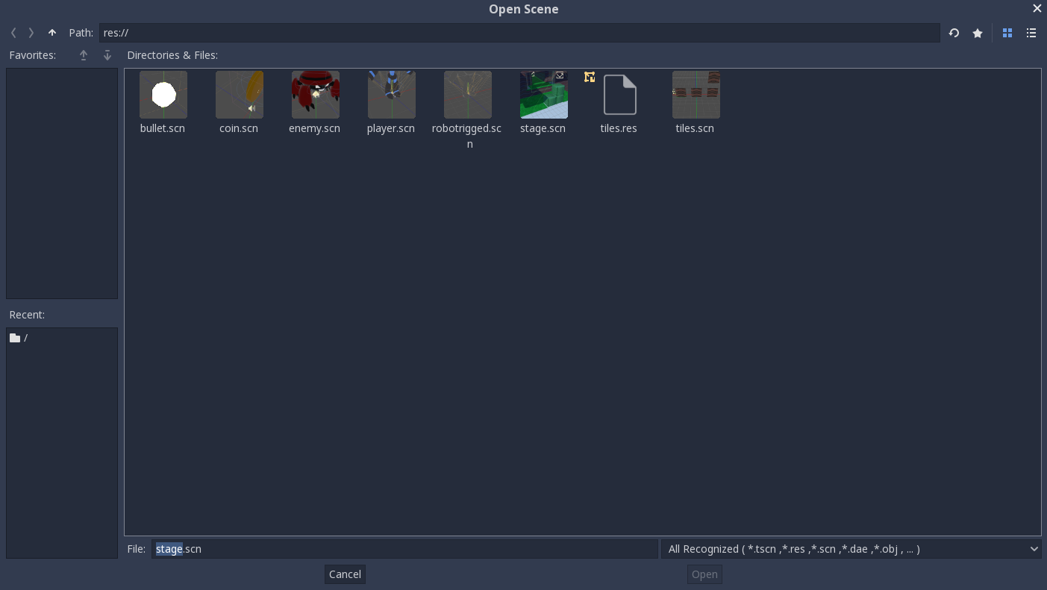Select the bullet.scn thumbnail

(x=163, y=95)
